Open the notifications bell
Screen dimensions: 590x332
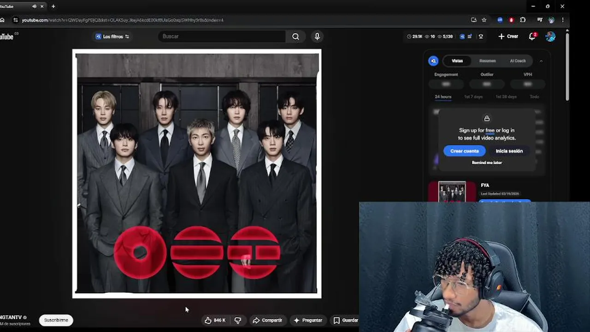(x=532, y=36)
